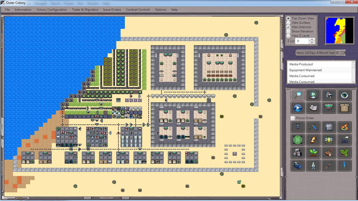Increase Z level with the up arrow

coord(312,39)
